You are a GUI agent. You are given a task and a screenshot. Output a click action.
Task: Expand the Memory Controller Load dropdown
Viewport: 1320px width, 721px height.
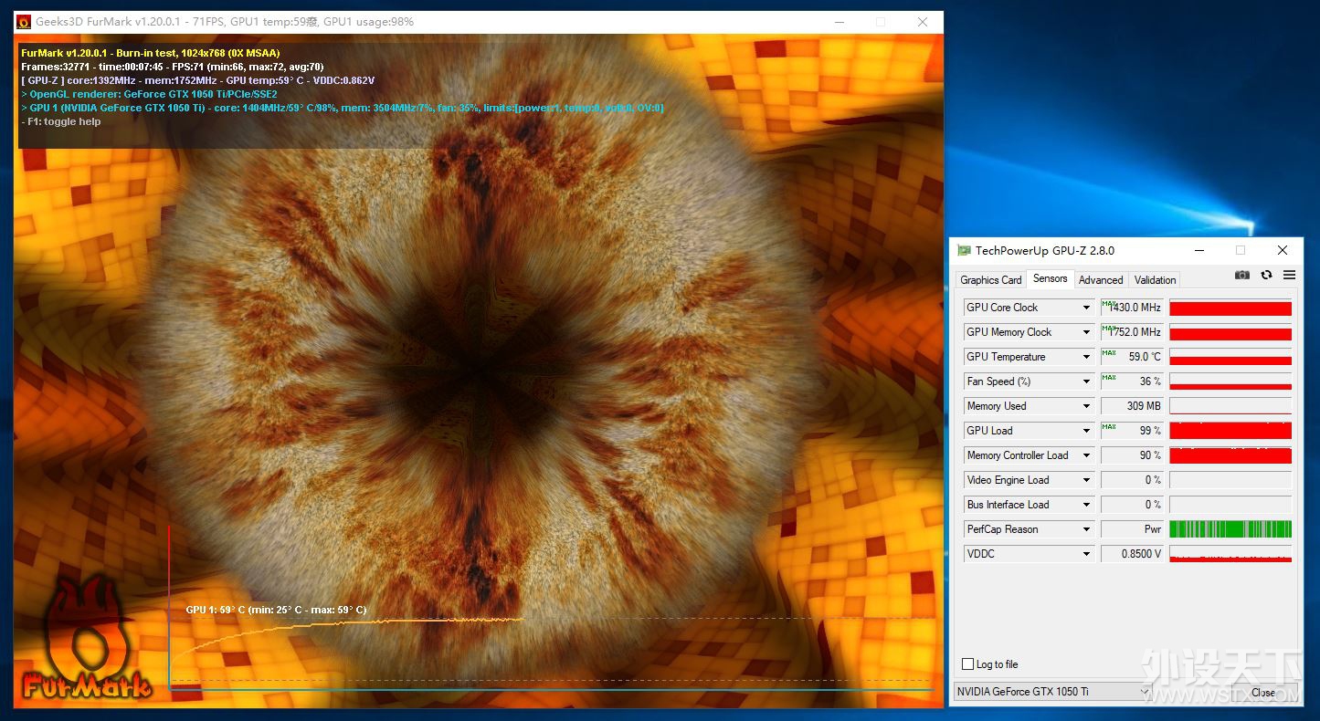(x=1086, y=455)
